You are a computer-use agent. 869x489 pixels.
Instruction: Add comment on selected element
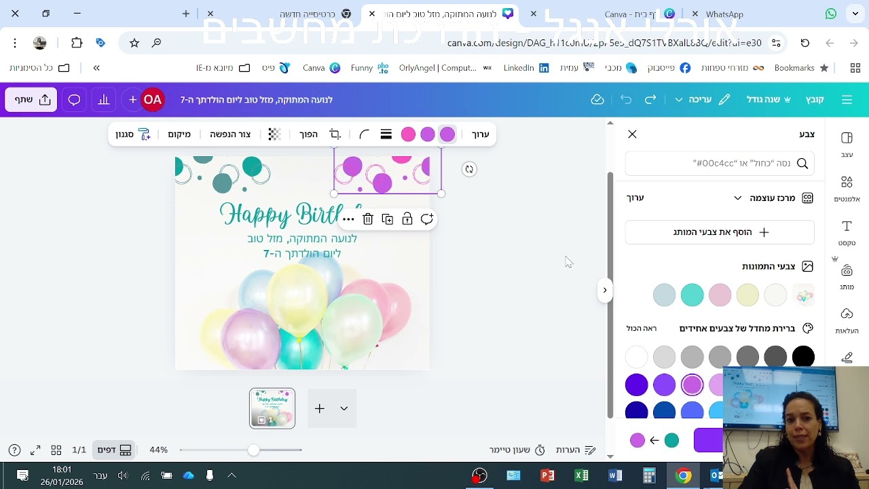[x=426, y=219]
